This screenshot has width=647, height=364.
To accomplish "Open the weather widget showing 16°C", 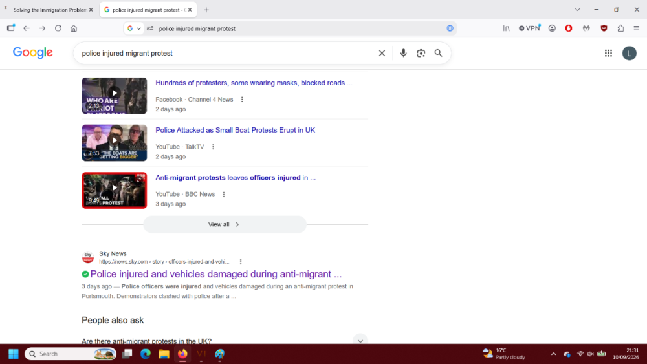I will tap(504, 354).
